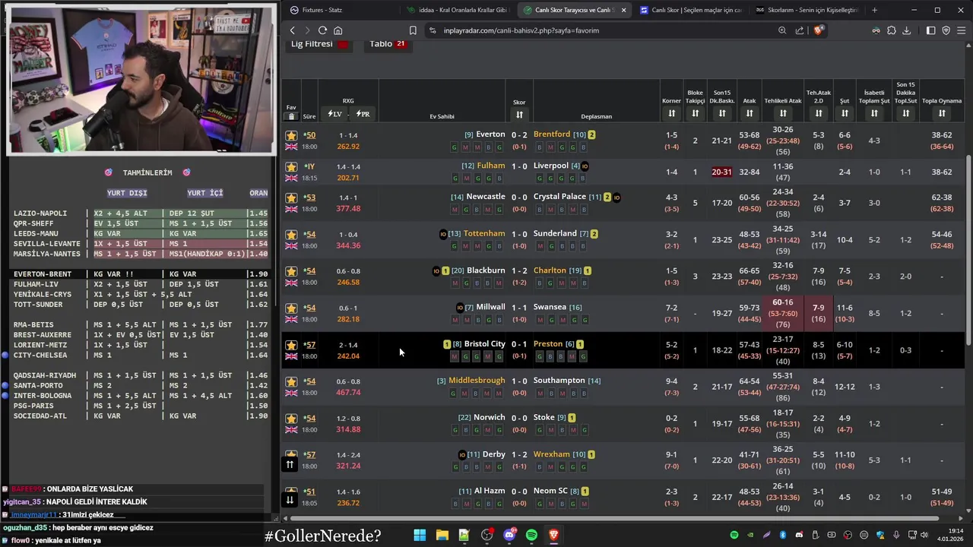Sort the table by Şut column
The image size is (973, 547).
coord(845,113)
